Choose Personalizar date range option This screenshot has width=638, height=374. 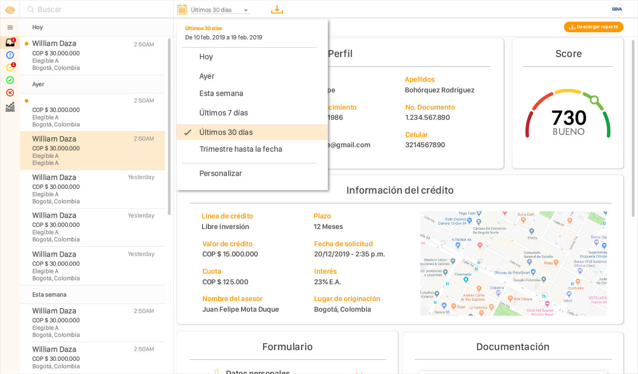pos(221,173)
